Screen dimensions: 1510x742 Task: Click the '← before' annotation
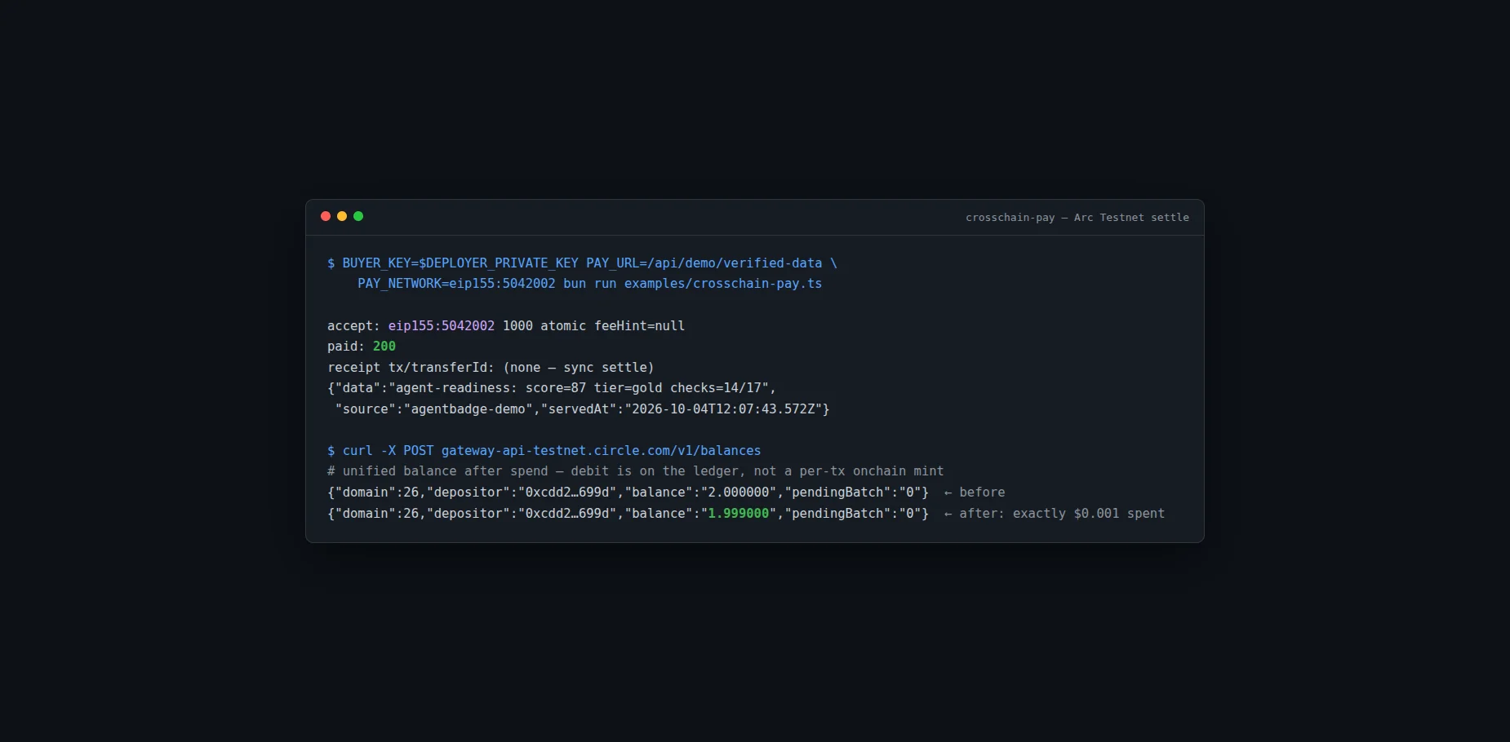click(975, 492)
